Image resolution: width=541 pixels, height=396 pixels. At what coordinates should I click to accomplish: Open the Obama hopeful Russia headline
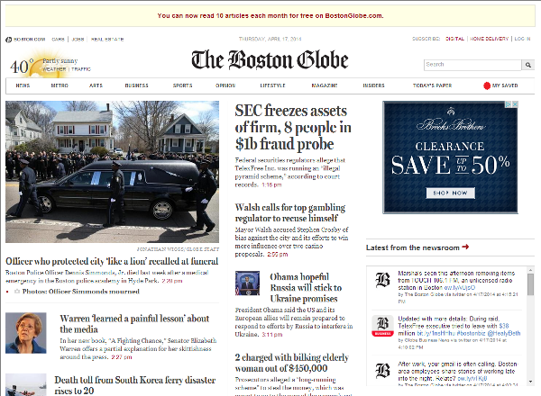coord(306,287)
